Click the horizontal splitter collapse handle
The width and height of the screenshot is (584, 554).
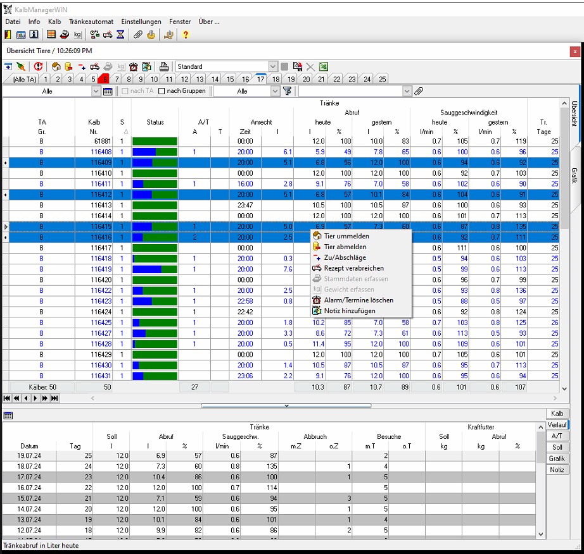[x=286, y=405]
